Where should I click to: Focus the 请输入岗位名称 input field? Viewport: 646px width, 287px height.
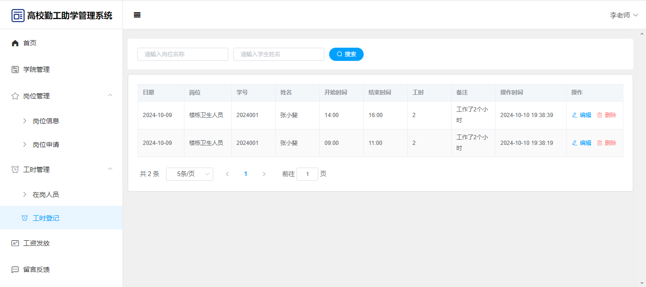183,54
